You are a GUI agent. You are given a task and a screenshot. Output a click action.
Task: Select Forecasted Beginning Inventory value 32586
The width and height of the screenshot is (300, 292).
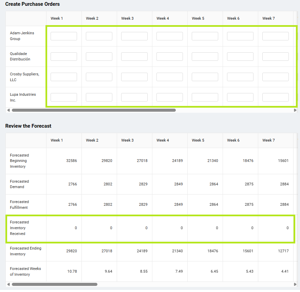pyautogui.click(x=71, y=161)
